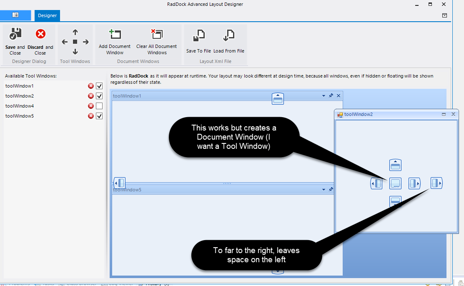Toggle auto-hide pin on toolWindow1
The image size is (464, 286).
(x=331, y=95)
